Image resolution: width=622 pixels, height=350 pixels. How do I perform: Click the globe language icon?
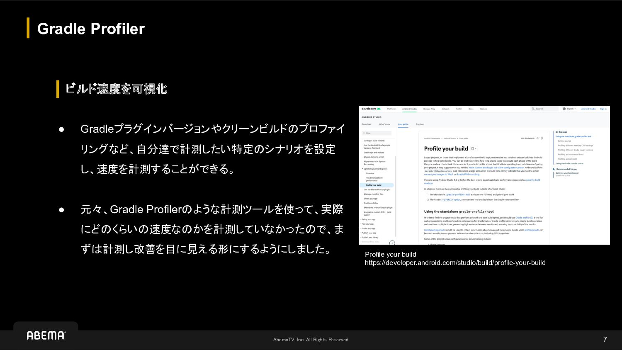click(x=564, y=109)
